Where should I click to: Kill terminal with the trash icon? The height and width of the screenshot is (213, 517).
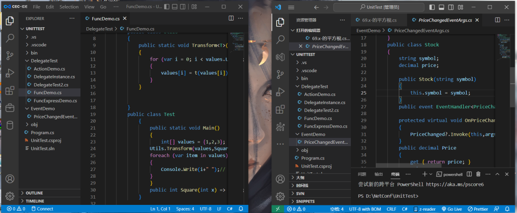pos(478,174)
